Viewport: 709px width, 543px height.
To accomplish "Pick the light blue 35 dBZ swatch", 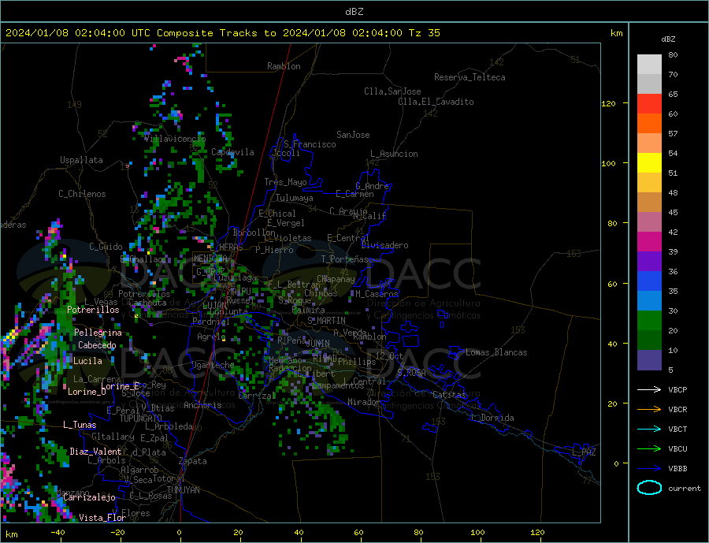I will point(649,301).
